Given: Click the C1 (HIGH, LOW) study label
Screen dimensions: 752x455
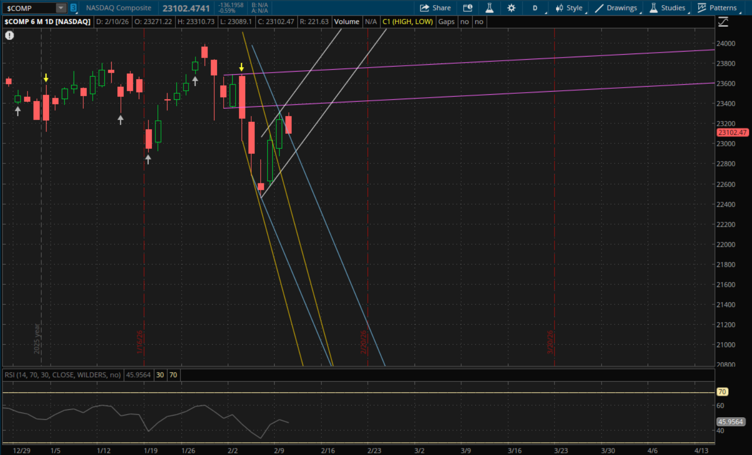Looking at the screenshot, I should click(407, 22).
